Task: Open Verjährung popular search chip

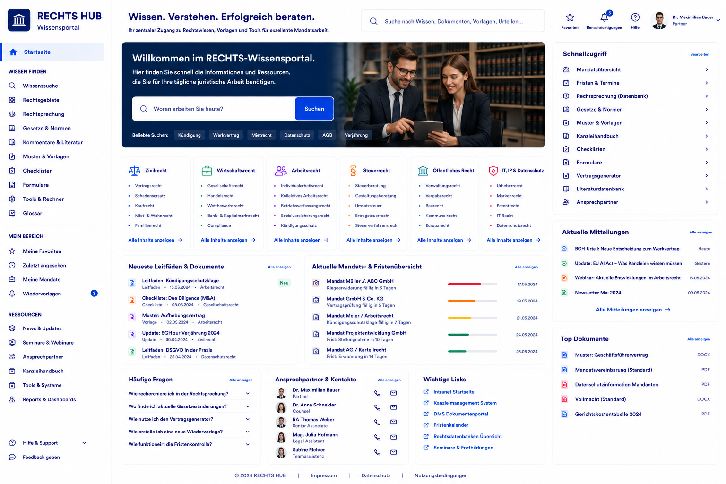Action: (356, 135)
